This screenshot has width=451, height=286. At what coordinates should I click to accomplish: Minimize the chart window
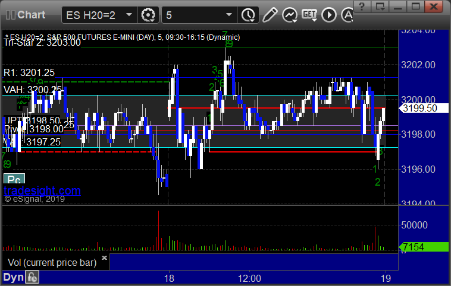coord(398,6)
